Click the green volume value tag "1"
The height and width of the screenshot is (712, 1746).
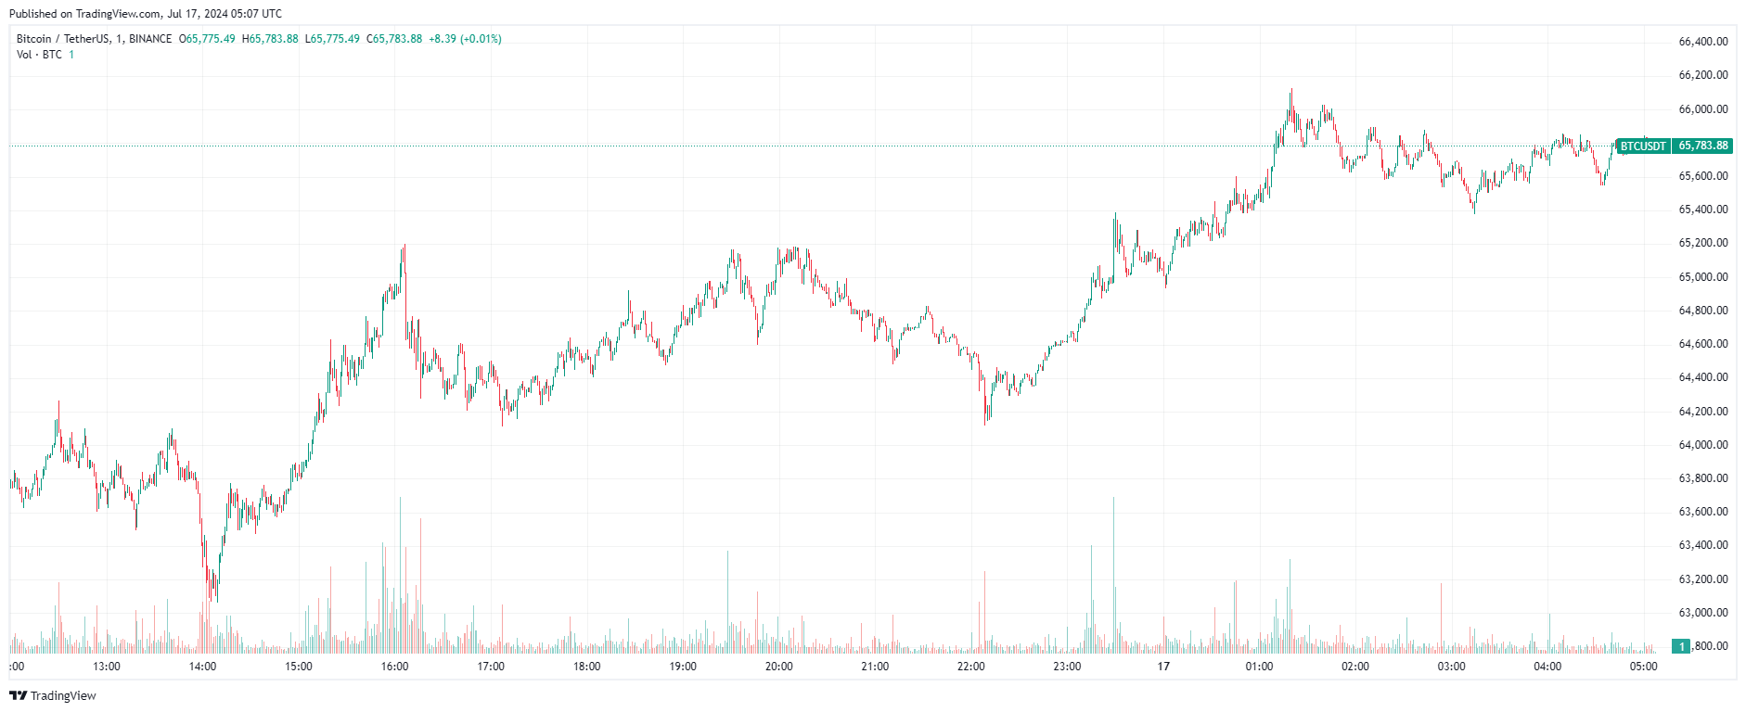pos(1681,646)
